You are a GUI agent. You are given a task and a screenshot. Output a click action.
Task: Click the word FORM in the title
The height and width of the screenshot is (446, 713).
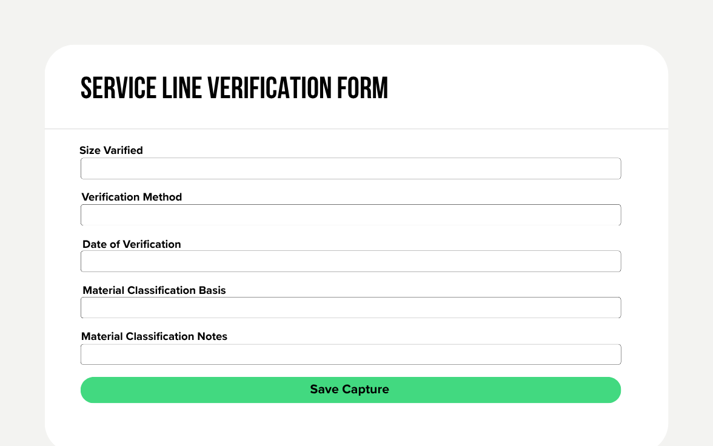click(x=363, y=88)
